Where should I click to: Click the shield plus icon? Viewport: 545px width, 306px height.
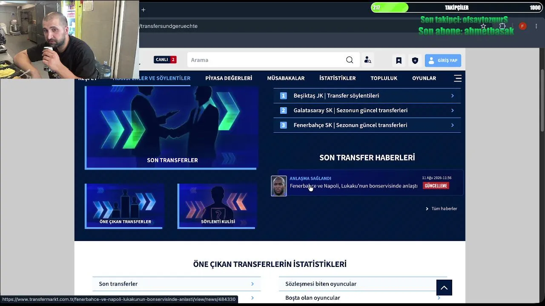(415, 60)
